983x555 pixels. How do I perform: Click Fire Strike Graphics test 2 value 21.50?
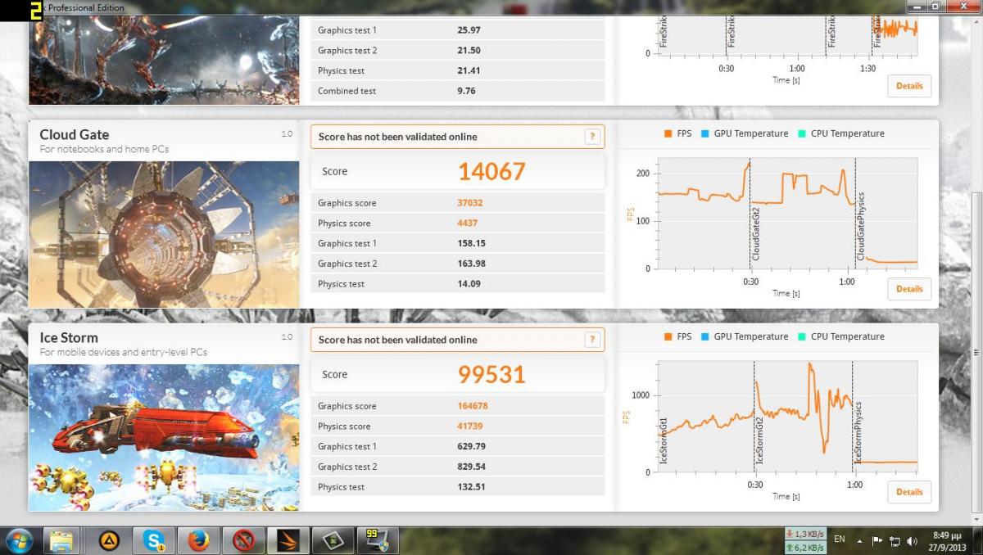click(x=469, y=50)
